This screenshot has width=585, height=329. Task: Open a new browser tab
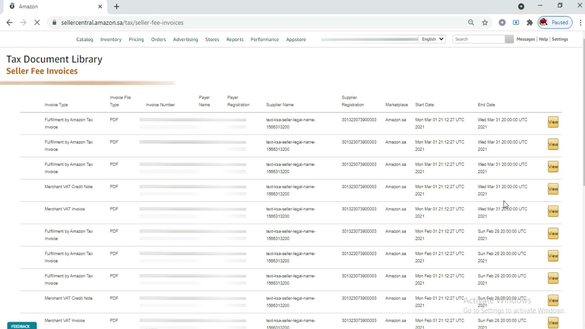[117, 6]
